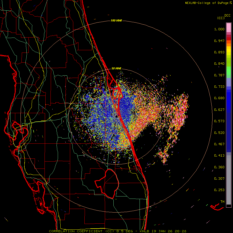Click the gray lower color bar segment
Image resolution: width=233 pixels, height=233 pixels.
pos(229,180)
